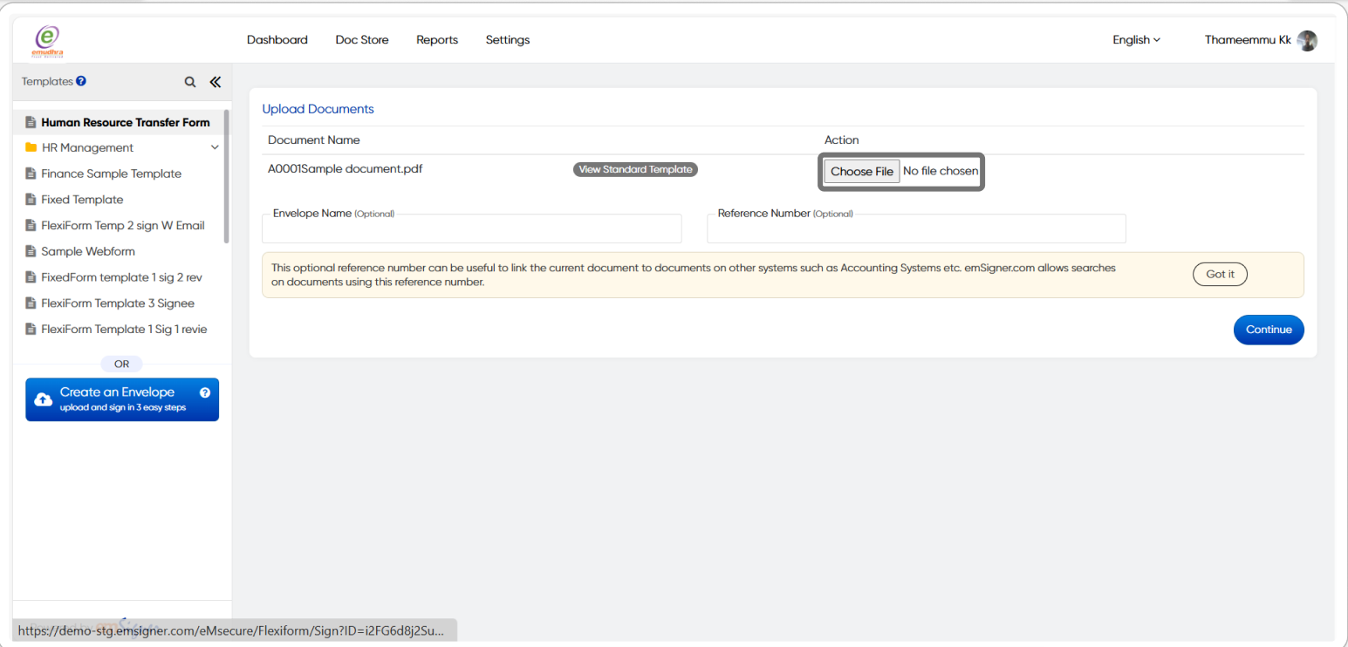Click the cloud upload icon on envelope button
Screen dimensions: 1348x647
43,399
